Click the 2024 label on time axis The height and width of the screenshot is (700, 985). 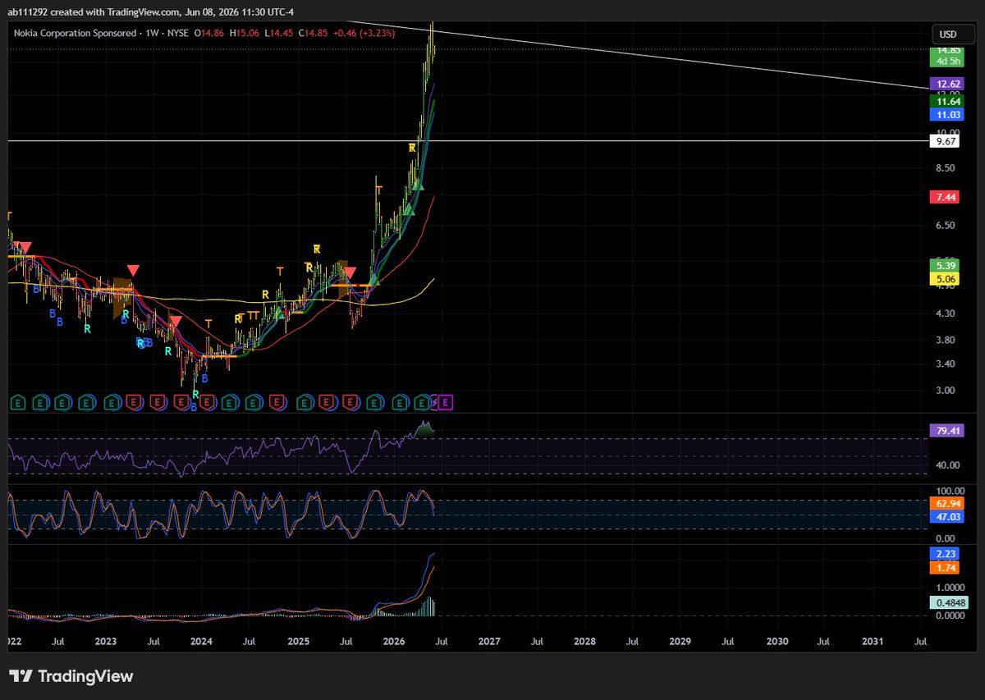click(x=202, y=641)
